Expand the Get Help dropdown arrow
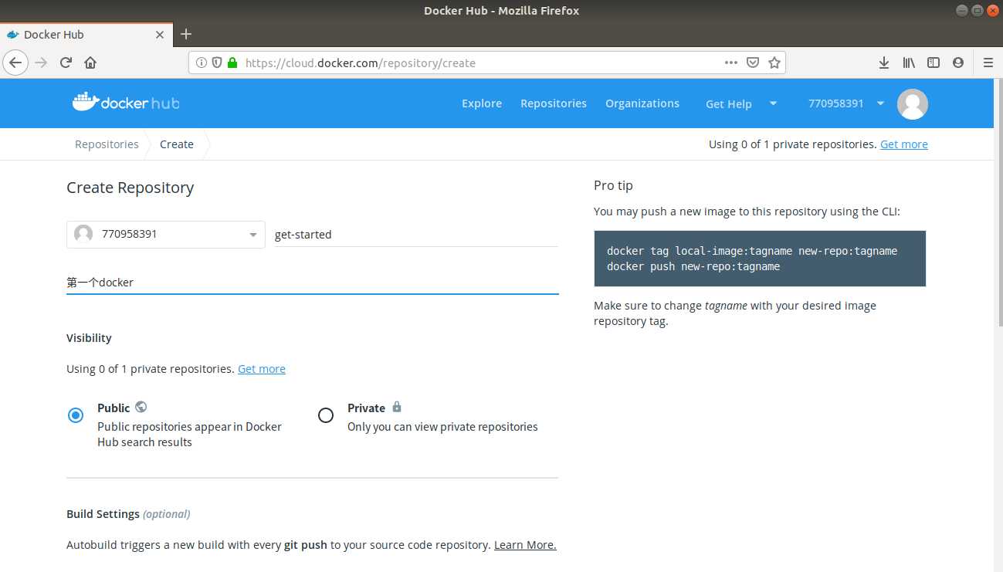The image size is (1003, 572). [x=773, y=103]
